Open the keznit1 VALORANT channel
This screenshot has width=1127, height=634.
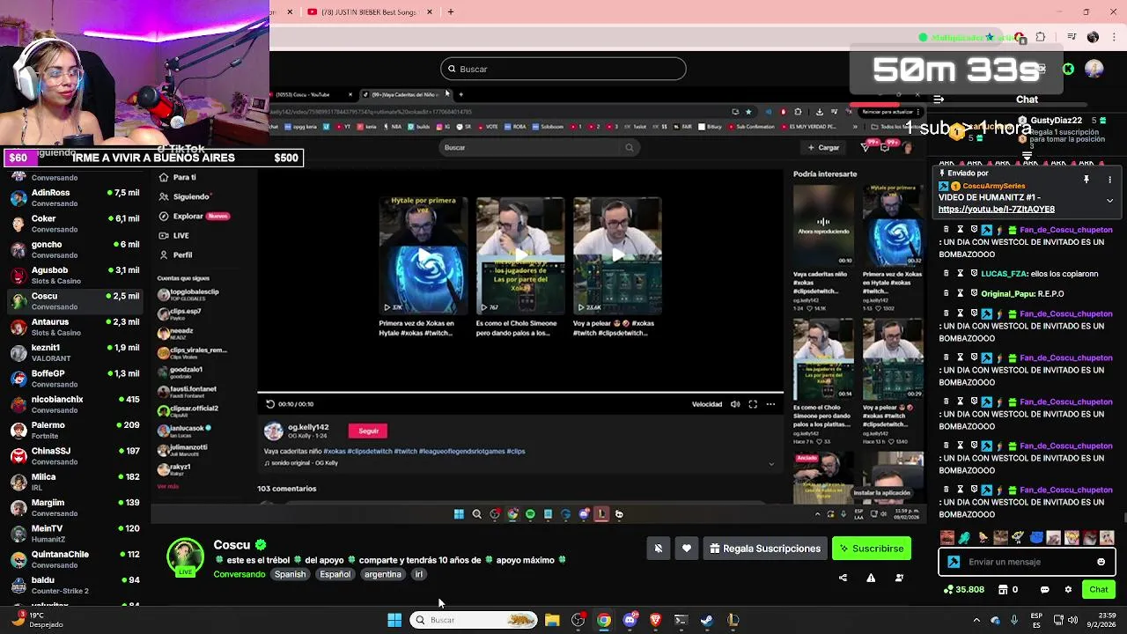click(x=75, y=352)
